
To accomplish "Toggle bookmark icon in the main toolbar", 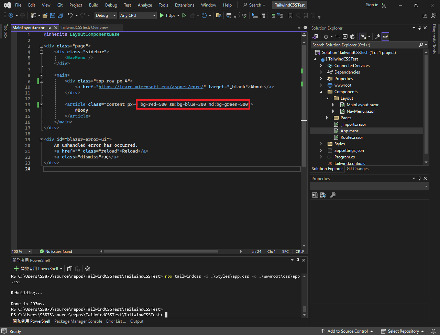I will tap(290, 15).
